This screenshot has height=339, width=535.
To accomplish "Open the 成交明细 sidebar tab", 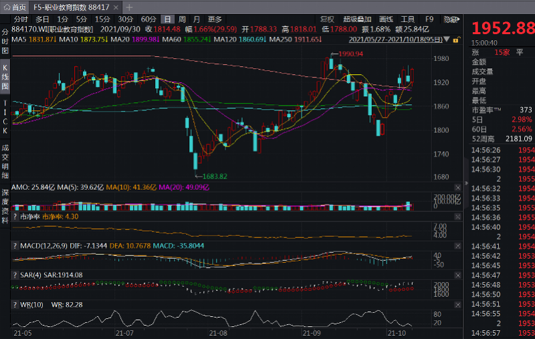I will pyautogui.click(x=5, y=162).
